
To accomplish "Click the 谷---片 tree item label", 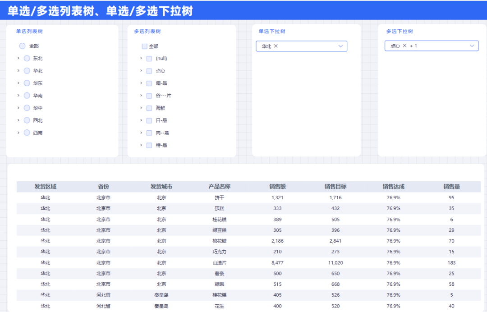I will tap(162, 96).
